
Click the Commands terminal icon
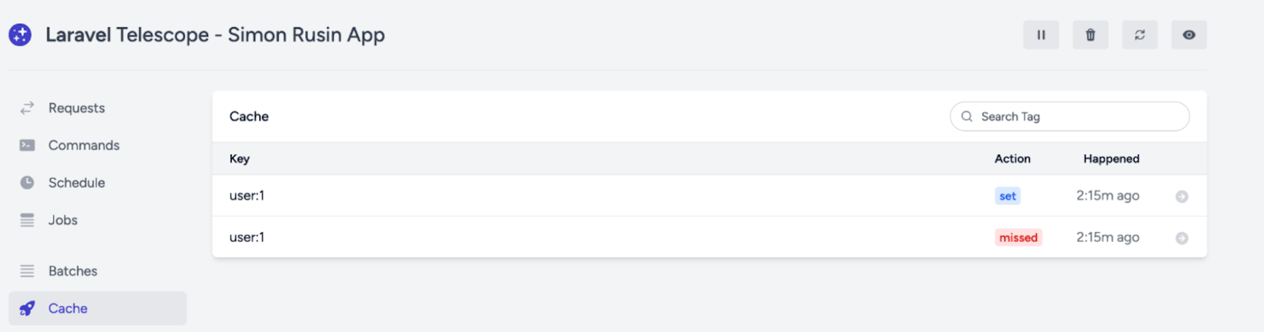pos(27,145)
